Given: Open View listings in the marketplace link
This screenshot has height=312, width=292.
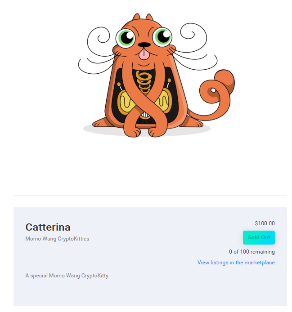Looking at the screenshot, I should pos(236,263).
